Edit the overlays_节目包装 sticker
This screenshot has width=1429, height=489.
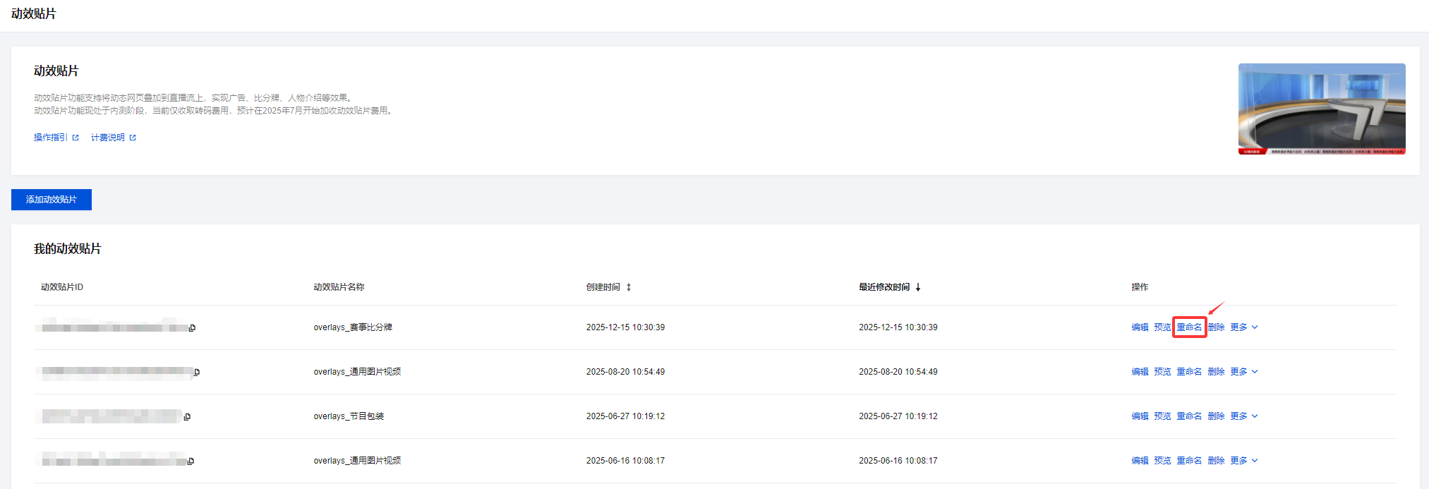(1140, 416)
